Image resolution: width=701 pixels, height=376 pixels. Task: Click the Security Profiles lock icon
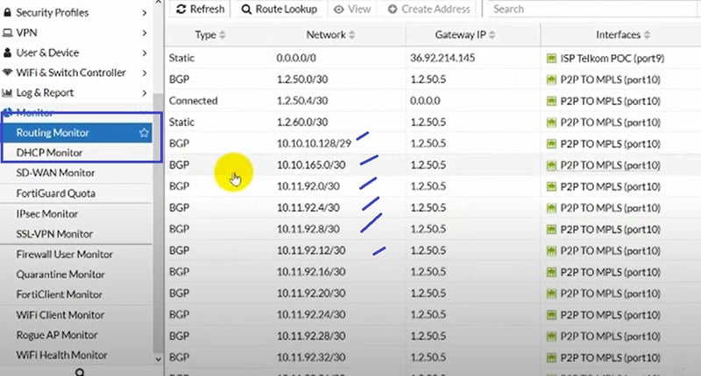click(x=8, y=12)
